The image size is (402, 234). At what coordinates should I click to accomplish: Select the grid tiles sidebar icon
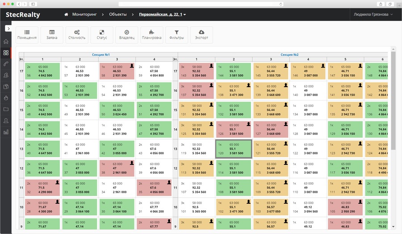click(x=6, y=53)
